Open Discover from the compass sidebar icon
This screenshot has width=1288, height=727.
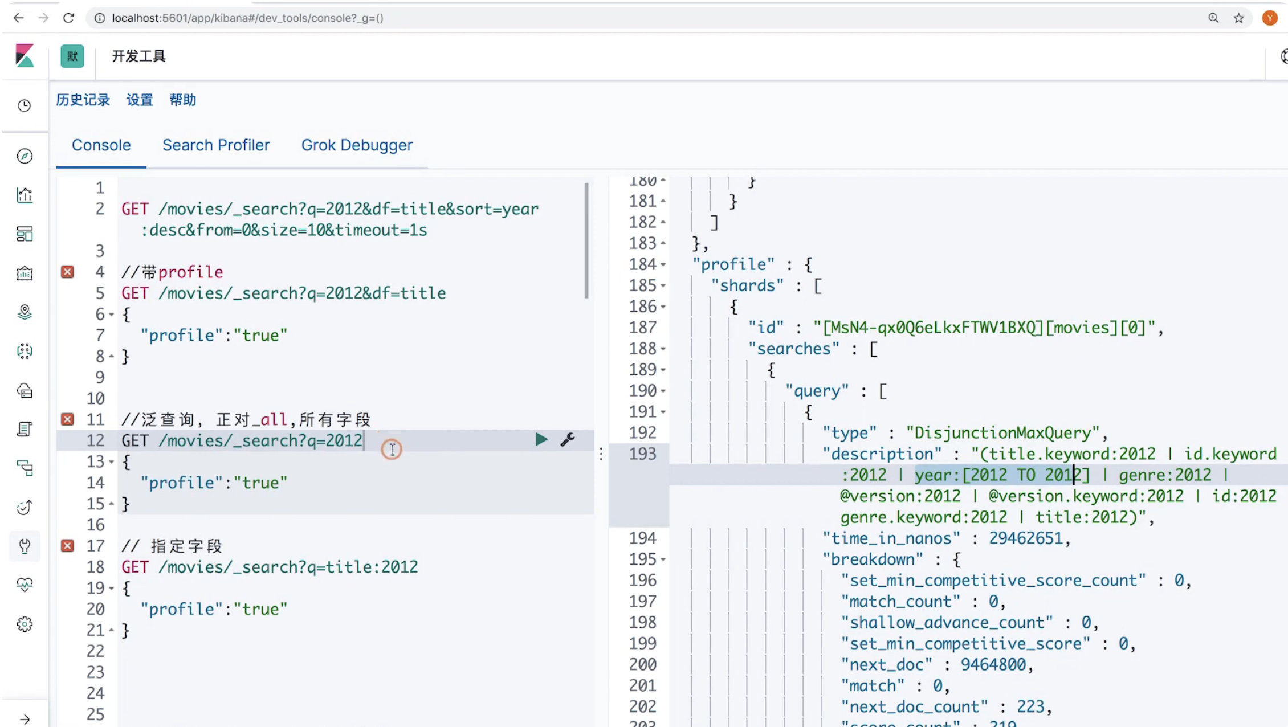click(25, 156)
